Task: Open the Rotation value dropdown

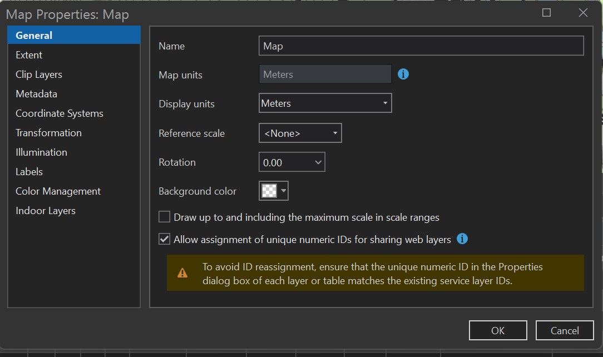Action: [x=318, y=162]
